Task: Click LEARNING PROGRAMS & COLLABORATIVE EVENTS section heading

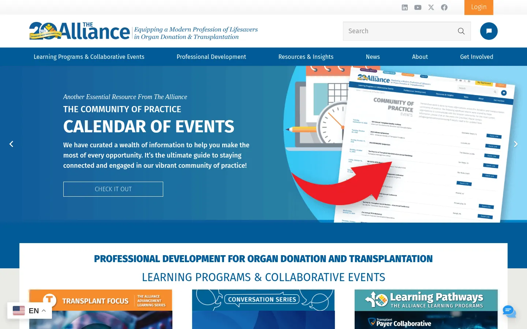Action: coord(263,277)
